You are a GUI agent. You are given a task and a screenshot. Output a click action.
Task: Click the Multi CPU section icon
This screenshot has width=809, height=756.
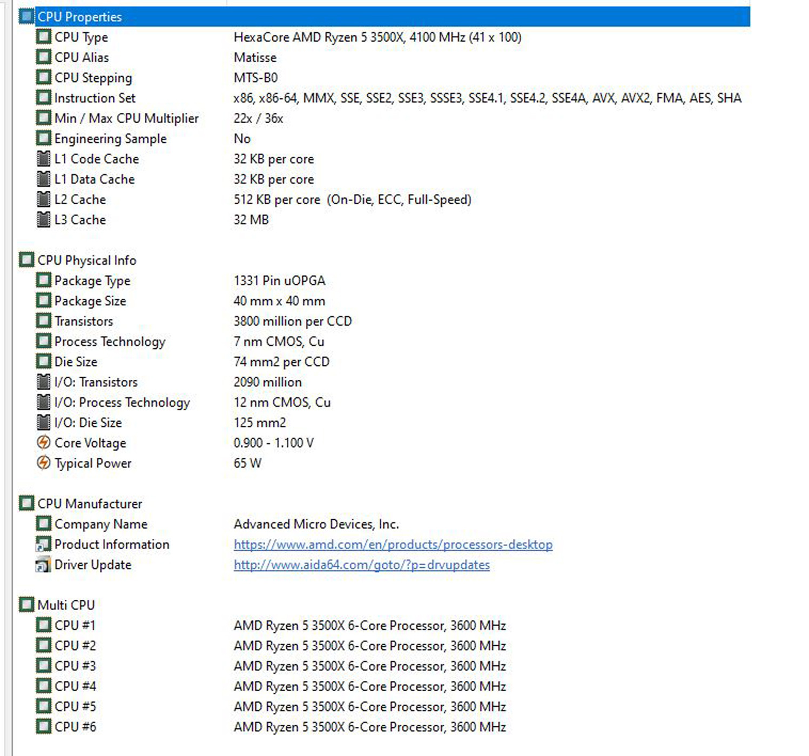pos(26,604)
